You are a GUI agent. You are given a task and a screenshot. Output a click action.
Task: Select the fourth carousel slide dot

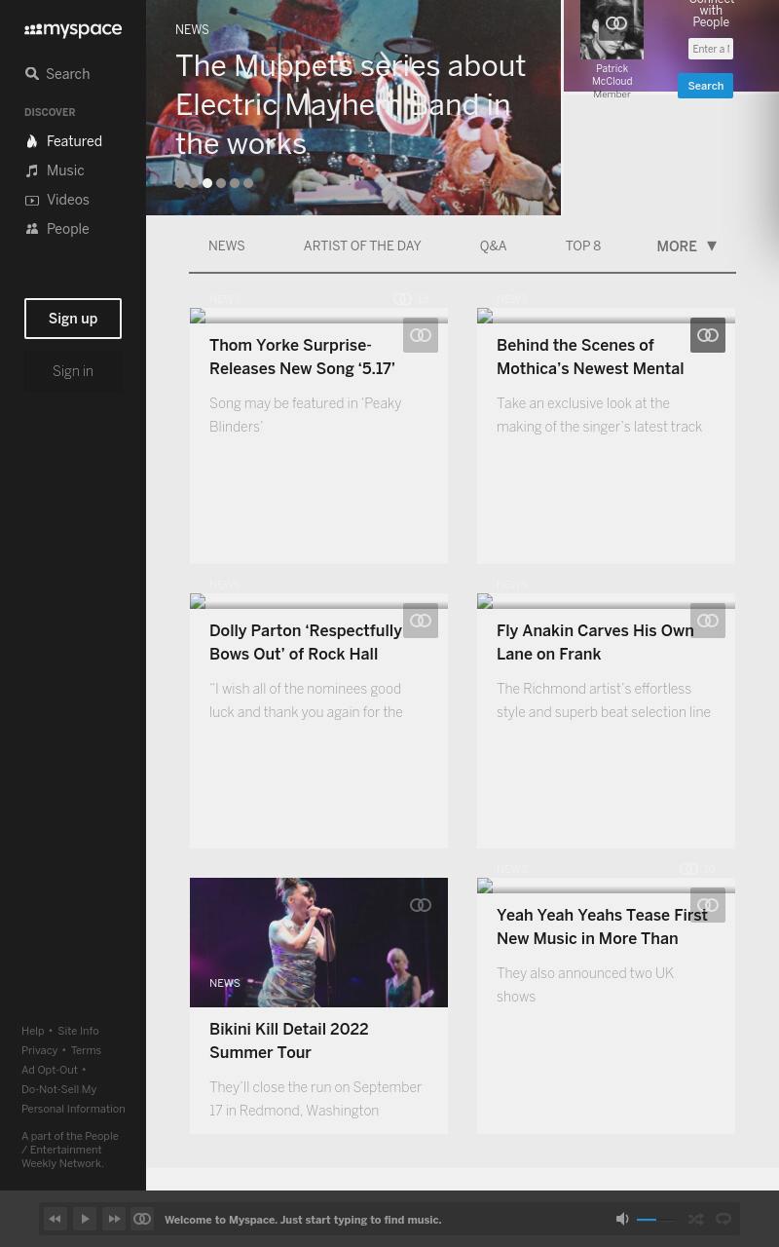pyautogui.click(x=221, y=183)
